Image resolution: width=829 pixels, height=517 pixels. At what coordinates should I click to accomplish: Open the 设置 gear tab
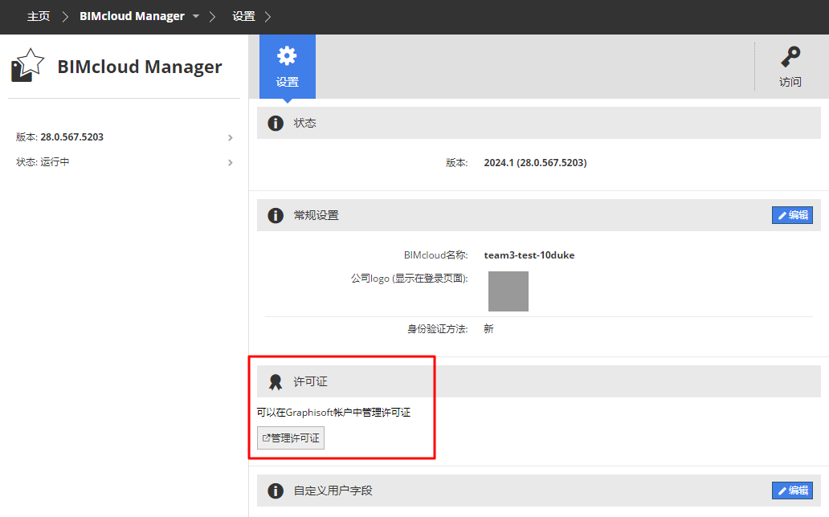(287, 67)
